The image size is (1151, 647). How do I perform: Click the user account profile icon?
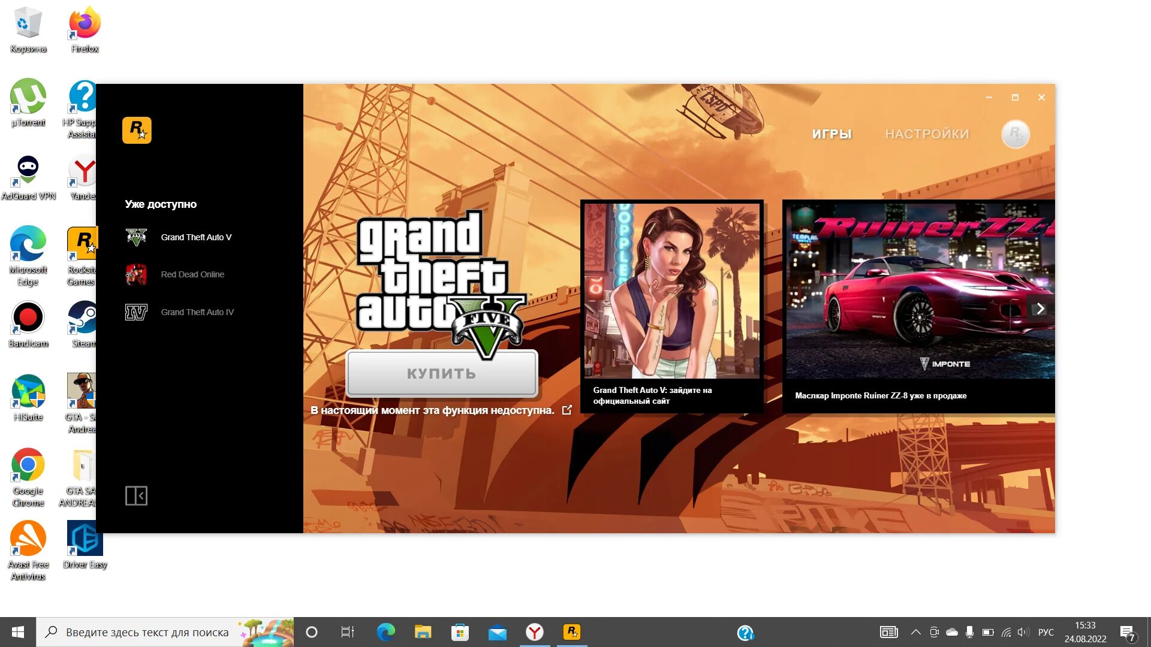click(x=1016, y=134)
